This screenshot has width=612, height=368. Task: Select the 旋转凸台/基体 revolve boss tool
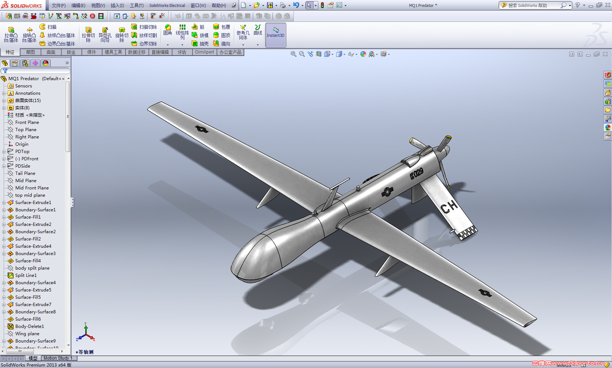pos(29,35)
